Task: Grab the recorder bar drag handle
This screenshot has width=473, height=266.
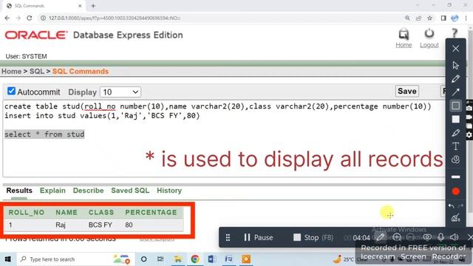Action: [228, 238]
